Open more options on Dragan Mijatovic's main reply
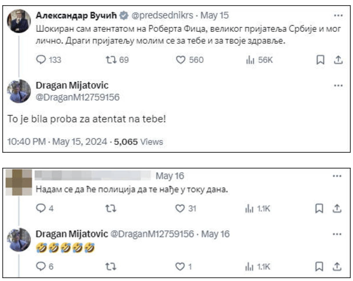353x281 pixels. coord(337,86)
